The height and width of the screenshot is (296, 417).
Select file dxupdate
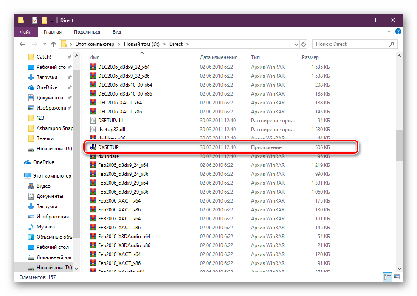[x=109, y=156]
